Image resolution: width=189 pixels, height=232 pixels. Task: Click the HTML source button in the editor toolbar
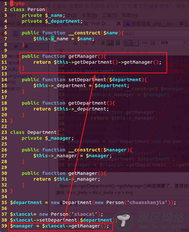145,43
